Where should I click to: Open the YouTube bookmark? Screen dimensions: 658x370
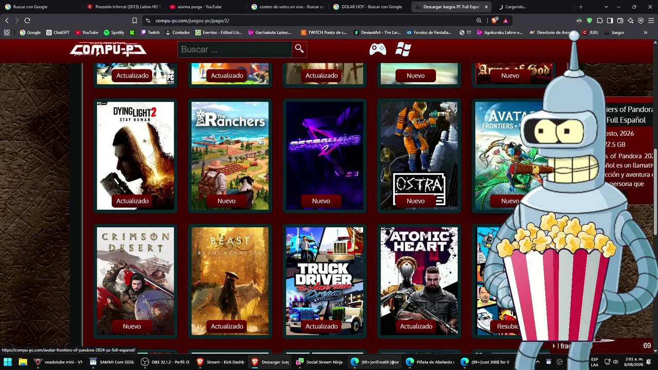[86, 32]
